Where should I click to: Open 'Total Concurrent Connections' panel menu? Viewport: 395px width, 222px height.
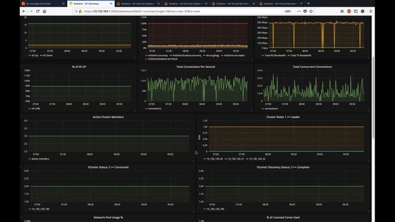point(312,67)
